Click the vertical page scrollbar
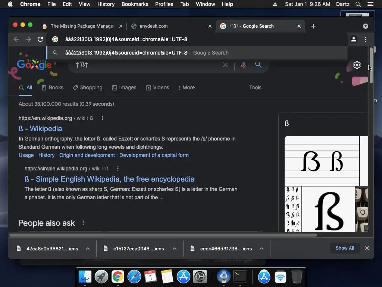The image size is (382, 287). tap(371, 65)
